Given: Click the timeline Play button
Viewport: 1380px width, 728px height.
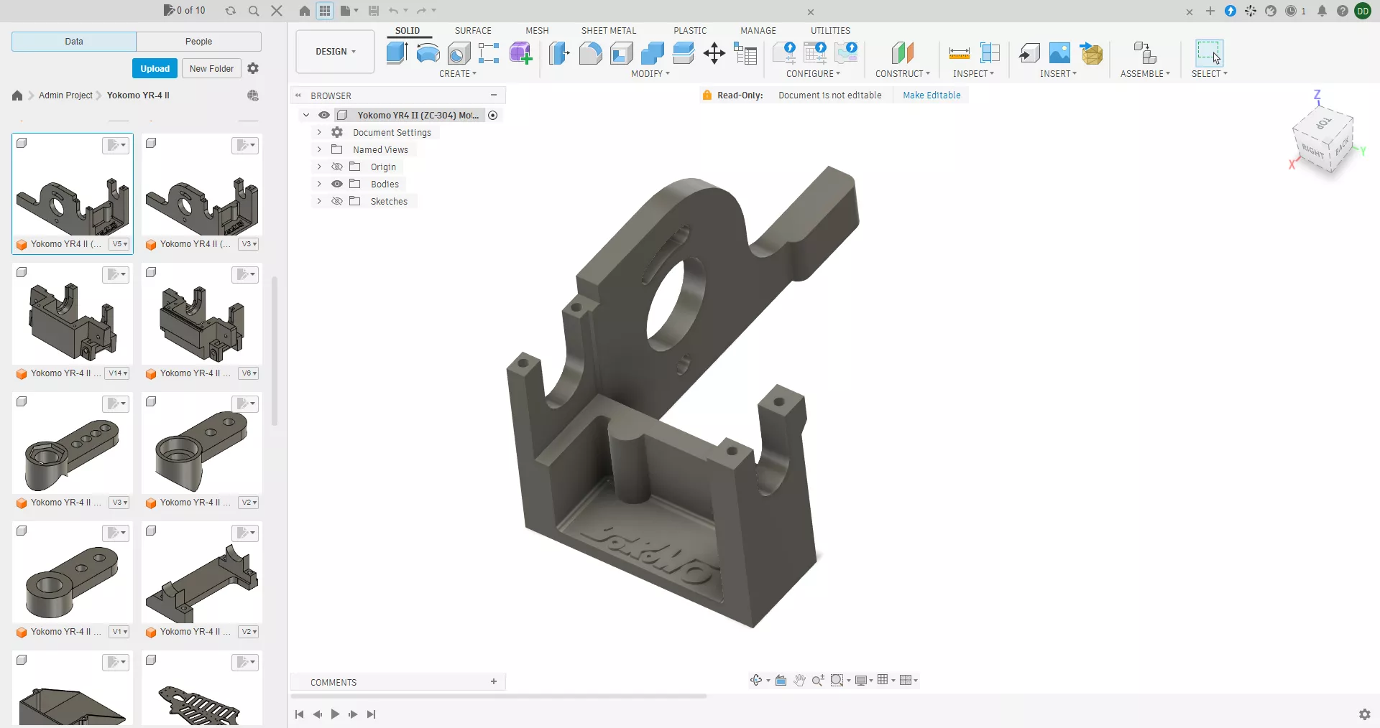Looking at the screenshot, I should click(x=335, y=714).
